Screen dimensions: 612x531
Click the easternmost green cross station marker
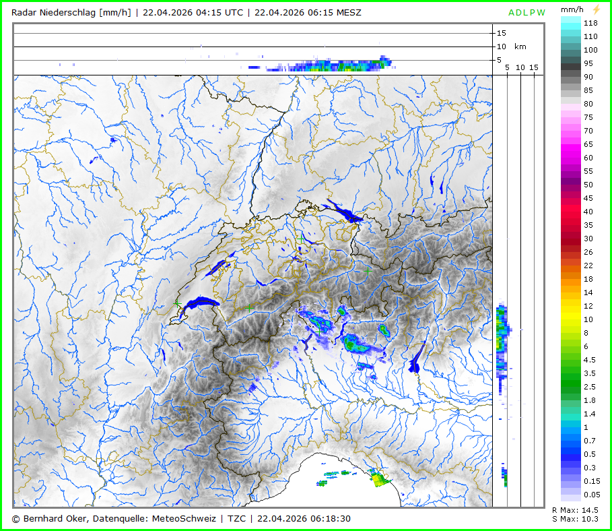368,270
